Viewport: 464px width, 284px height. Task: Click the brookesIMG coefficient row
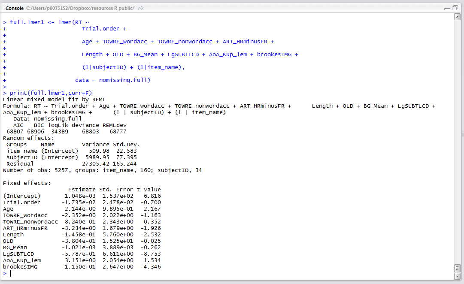point(82,267)
